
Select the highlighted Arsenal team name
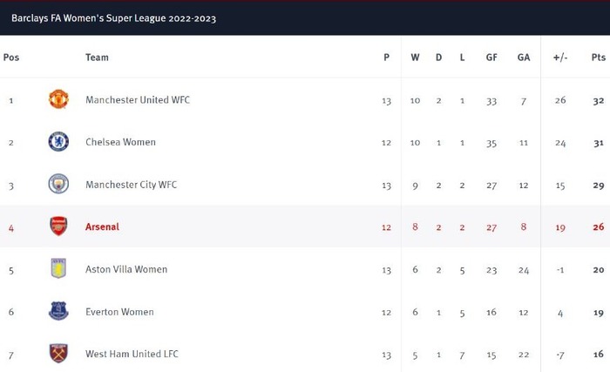[x=102, y=227]
